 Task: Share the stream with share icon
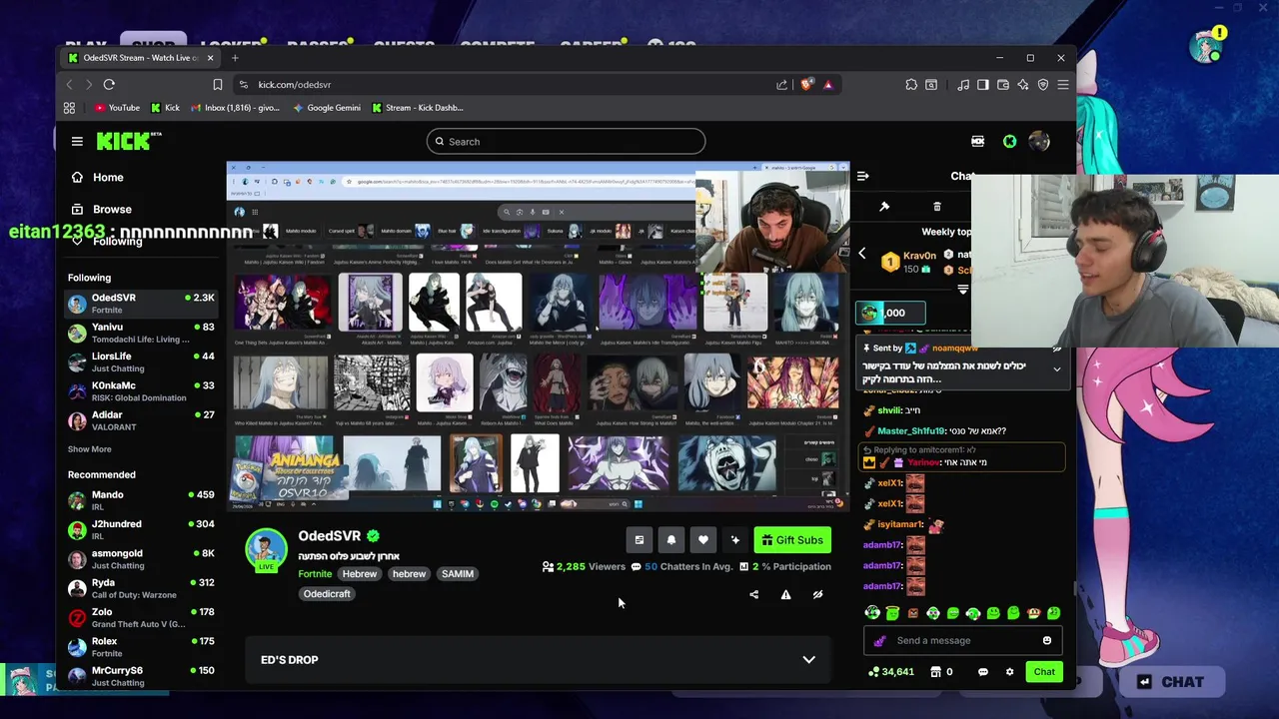coord(754,595)
